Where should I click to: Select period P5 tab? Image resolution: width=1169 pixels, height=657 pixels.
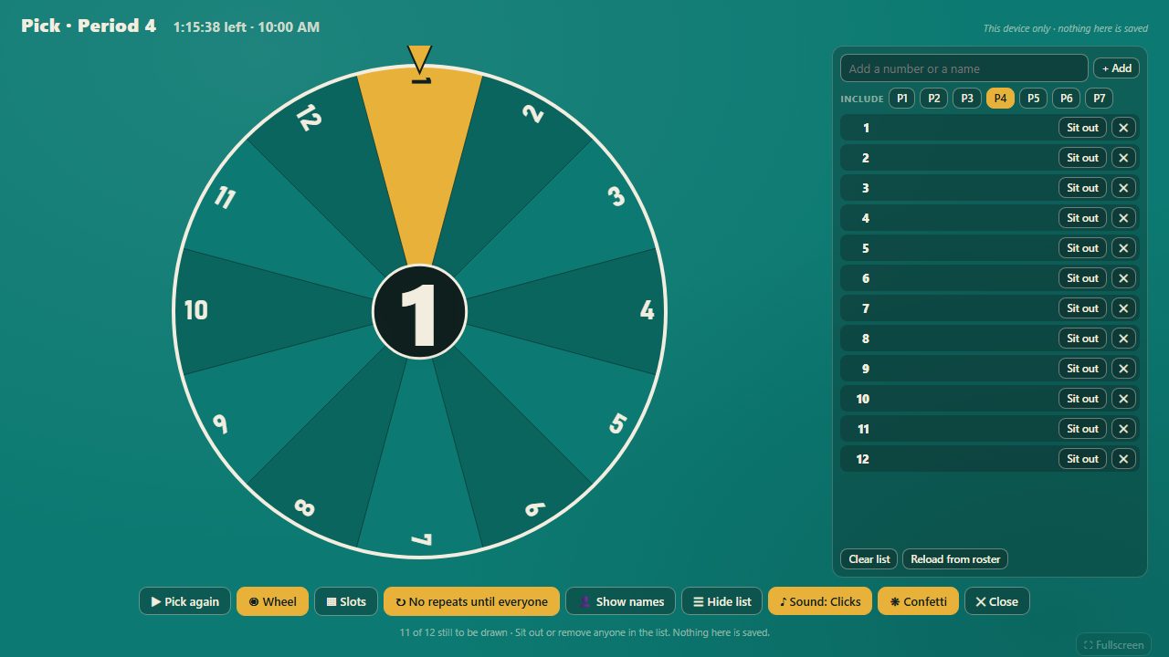pyautogui.click(x=1033, y=99)
